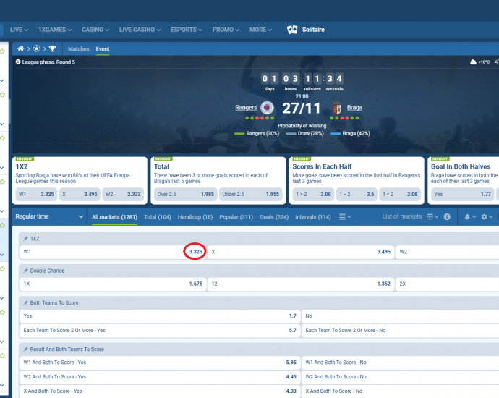This screenshot has width=499, height=398.
Task: Click the home icon in breadcrumb
Action: pyautogui.click(x=21, y=49)
